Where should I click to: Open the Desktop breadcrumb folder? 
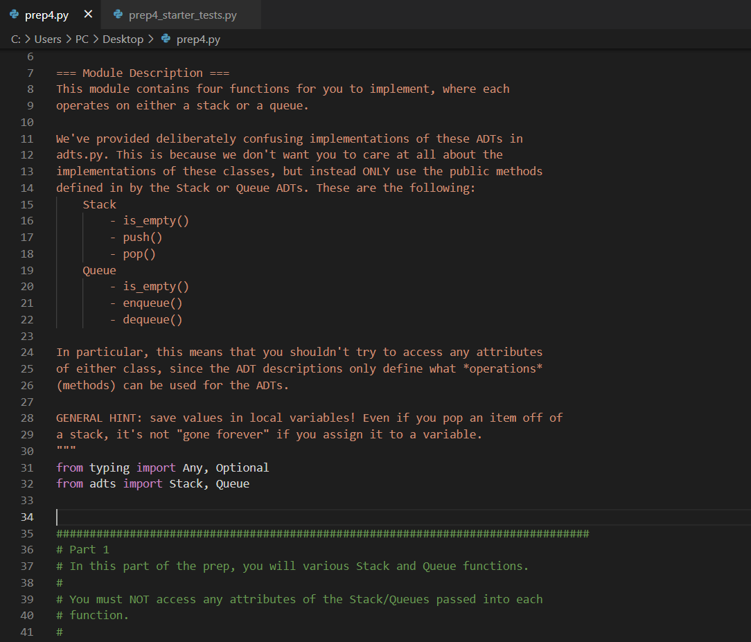point(123,39)
